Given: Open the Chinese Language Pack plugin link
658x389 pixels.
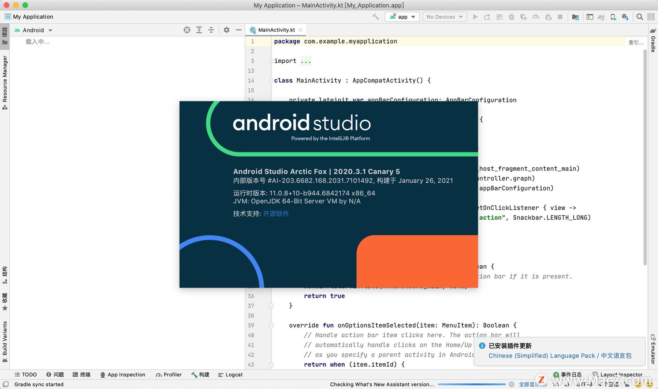Looking at the screenshot, I should pyautogui.click(x=560, y=356).
